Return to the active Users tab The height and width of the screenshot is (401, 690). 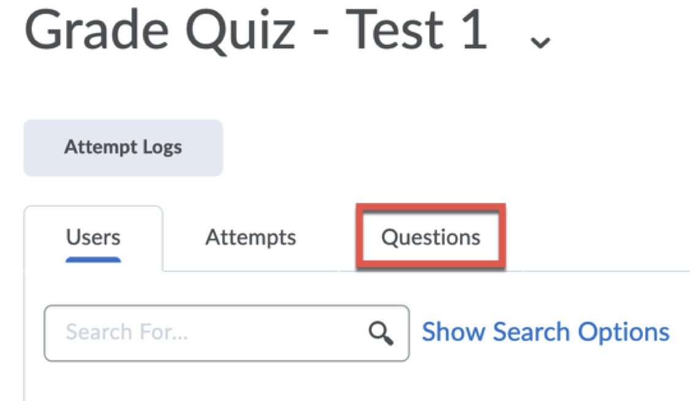[93, 238]
